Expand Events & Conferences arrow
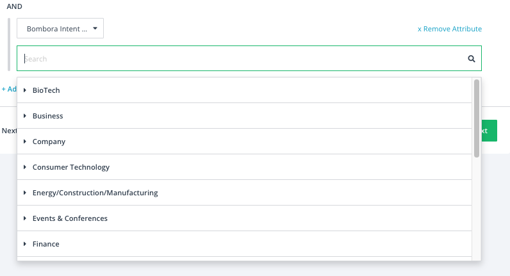The image size is (510, 276). pos(25,218)
